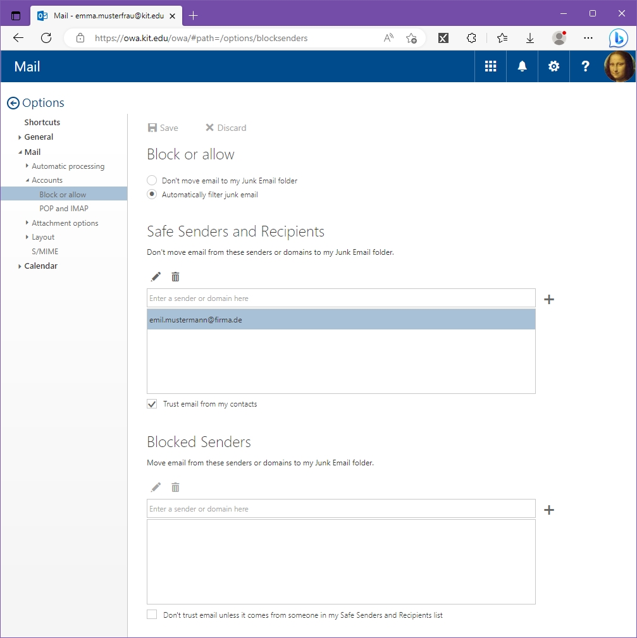Open the app launcher grid icon
Screen dimensions: 637x638
point(490,66)
